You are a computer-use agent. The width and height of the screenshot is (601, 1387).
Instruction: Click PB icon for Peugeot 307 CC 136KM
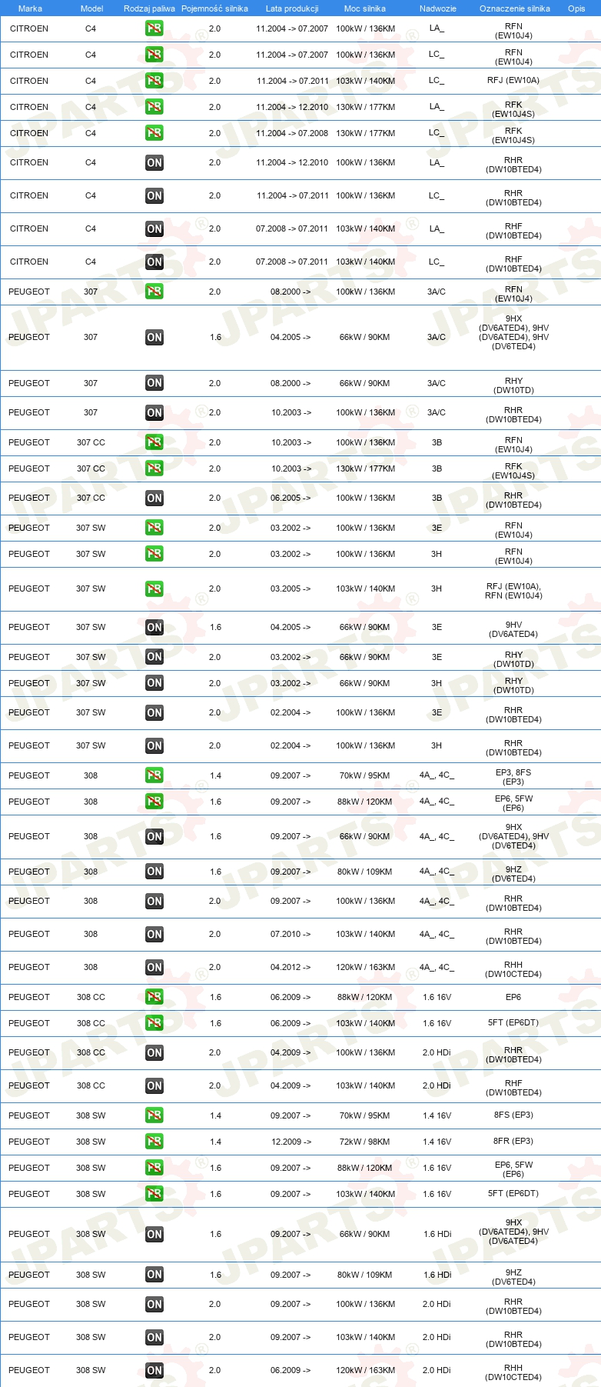(x=154, y=442)
